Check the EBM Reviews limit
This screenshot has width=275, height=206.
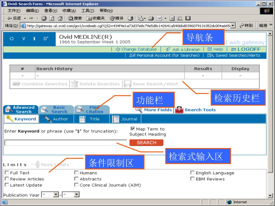coord(192,179)
